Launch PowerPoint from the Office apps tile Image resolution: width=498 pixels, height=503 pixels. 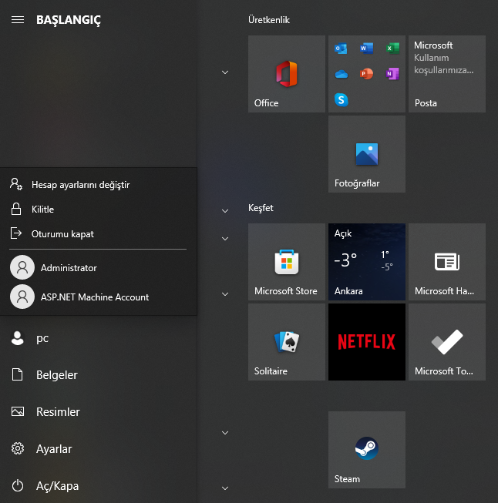click(366, 74)
